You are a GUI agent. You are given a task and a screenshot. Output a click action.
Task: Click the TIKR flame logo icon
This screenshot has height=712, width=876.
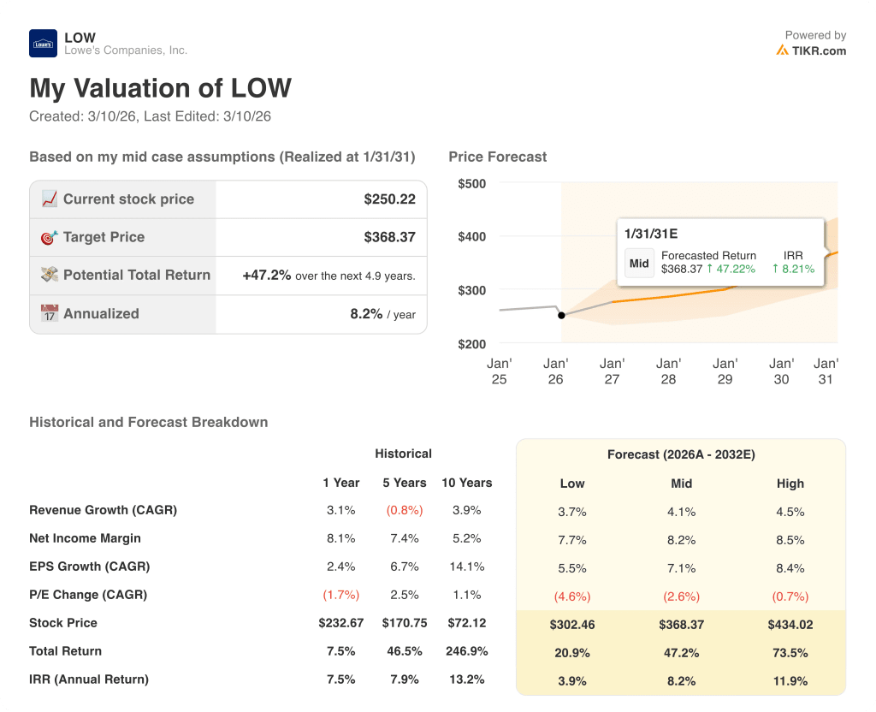[x=784, y=51]
